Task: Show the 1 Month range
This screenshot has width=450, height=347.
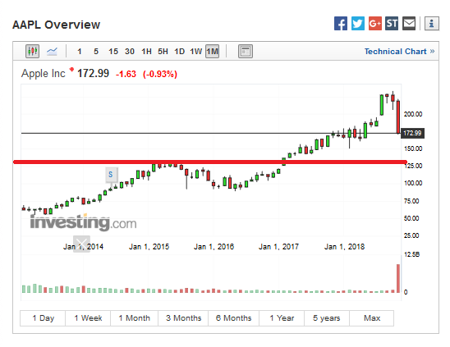Action: tap(134, 318)
